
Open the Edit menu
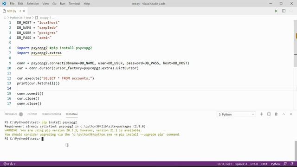click(x=20, y=4)
